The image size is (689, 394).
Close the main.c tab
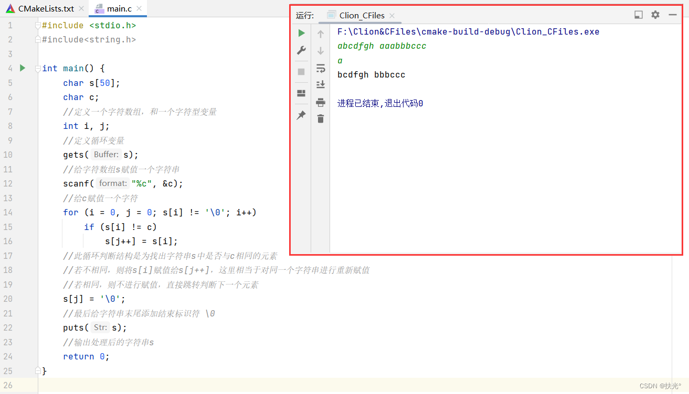click(139, 9)
